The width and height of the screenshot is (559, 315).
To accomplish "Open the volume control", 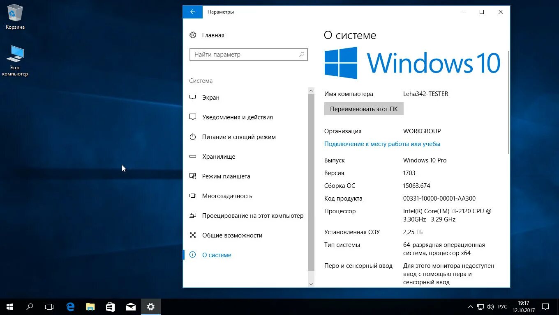I will 490,307.
